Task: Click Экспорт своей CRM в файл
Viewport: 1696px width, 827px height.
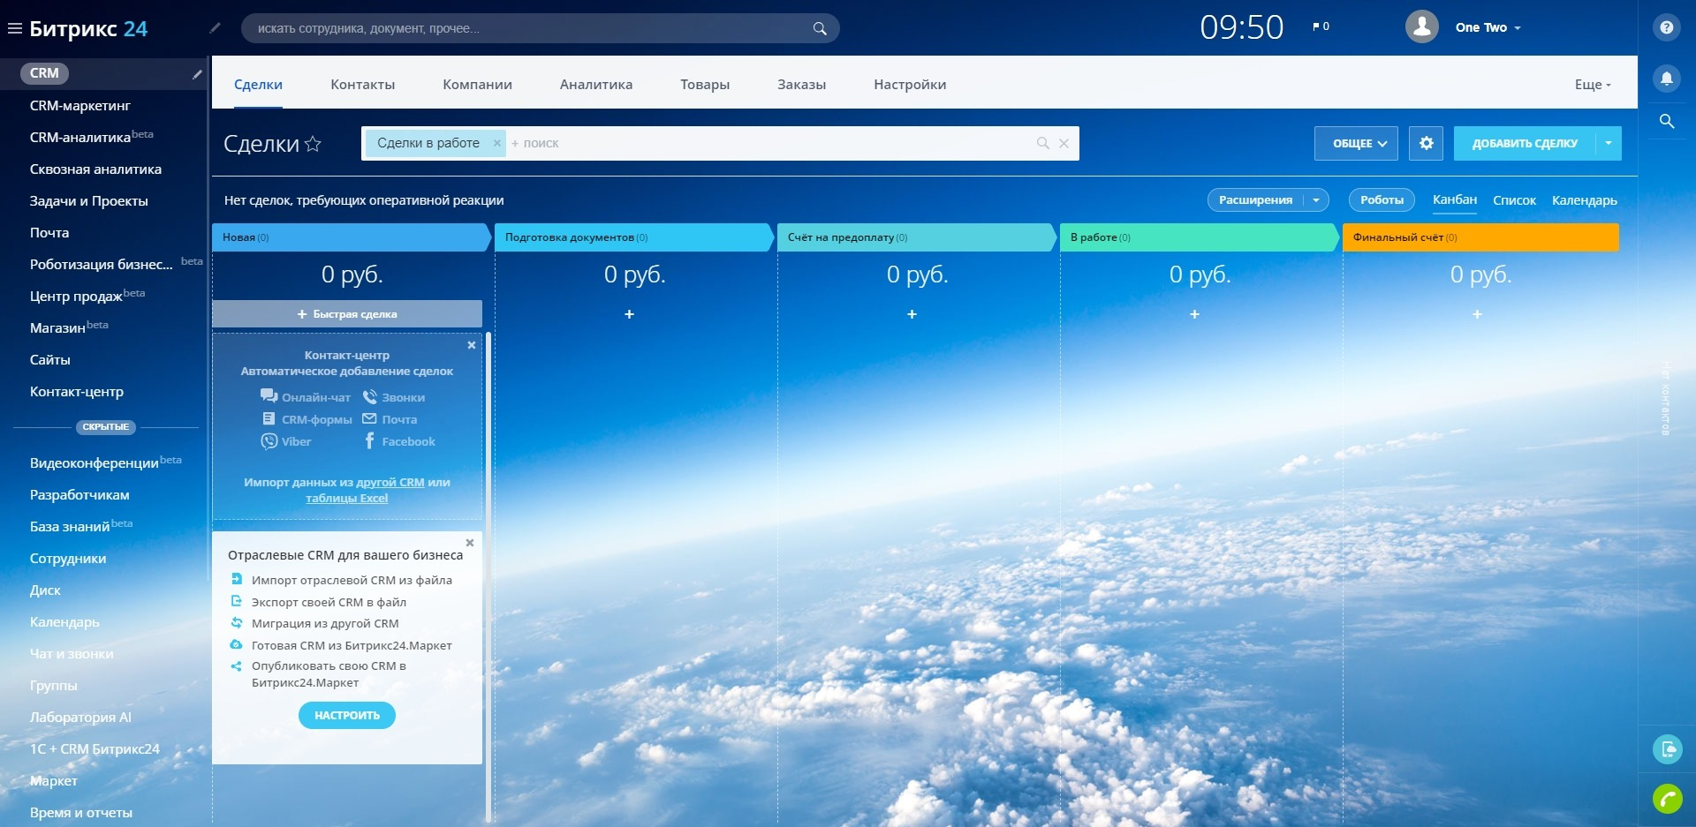Action: pyautogui.click(x=329, y=602)
